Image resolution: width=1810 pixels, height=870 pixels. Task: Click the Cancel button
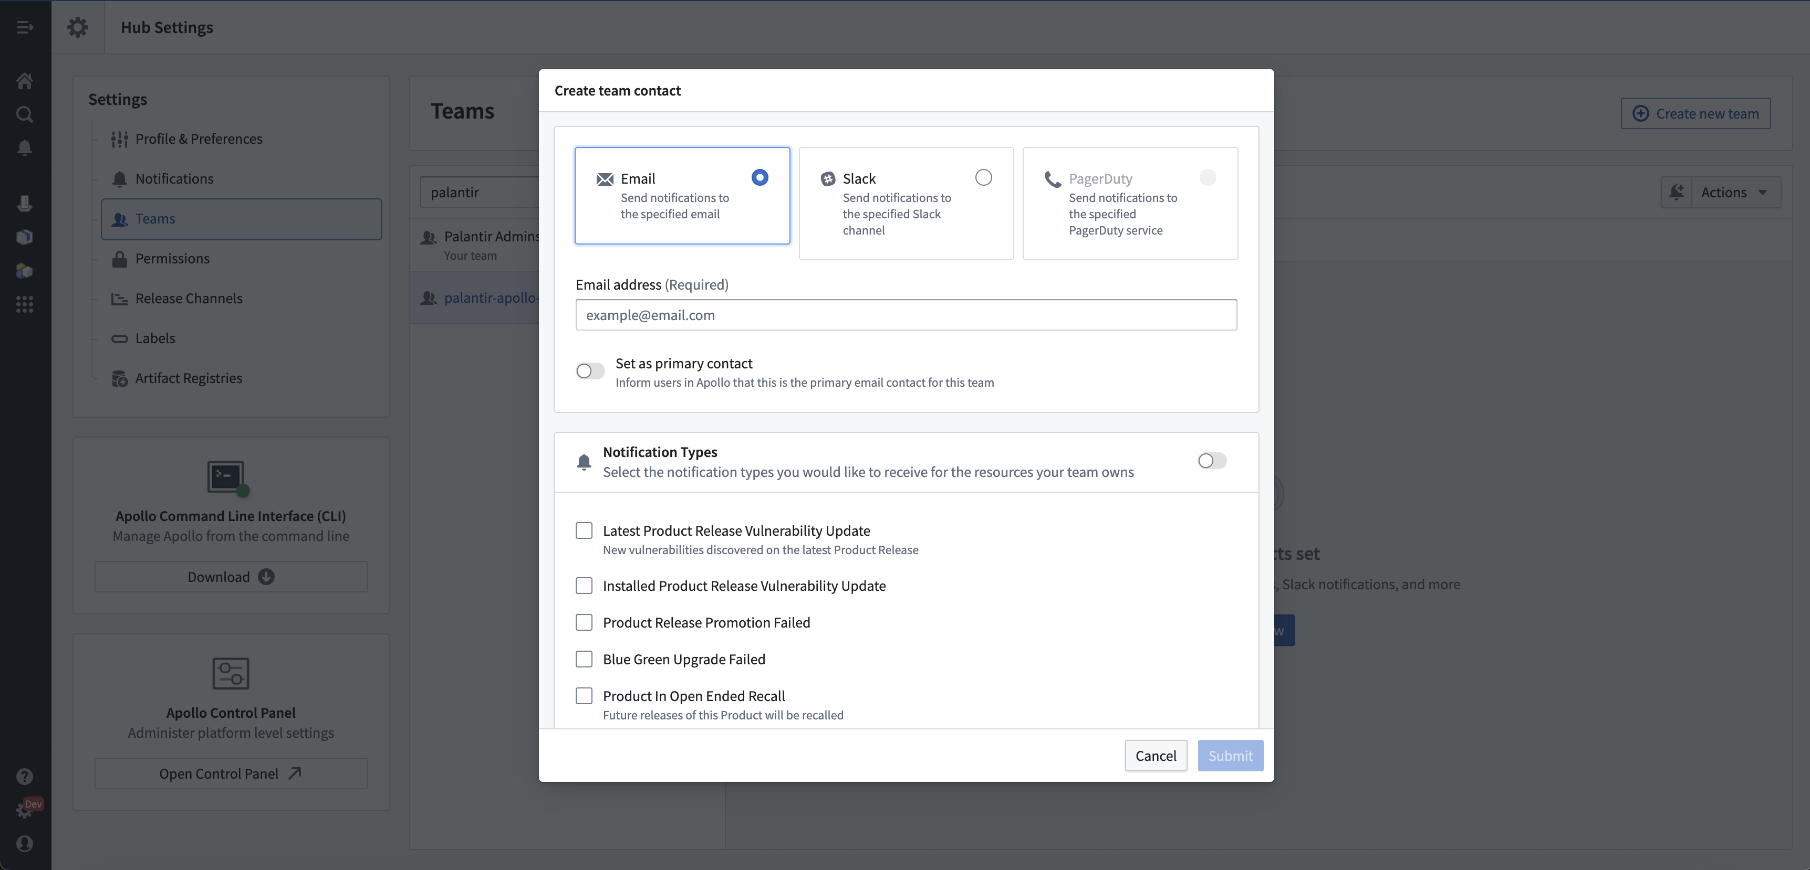pos(1155,756)
